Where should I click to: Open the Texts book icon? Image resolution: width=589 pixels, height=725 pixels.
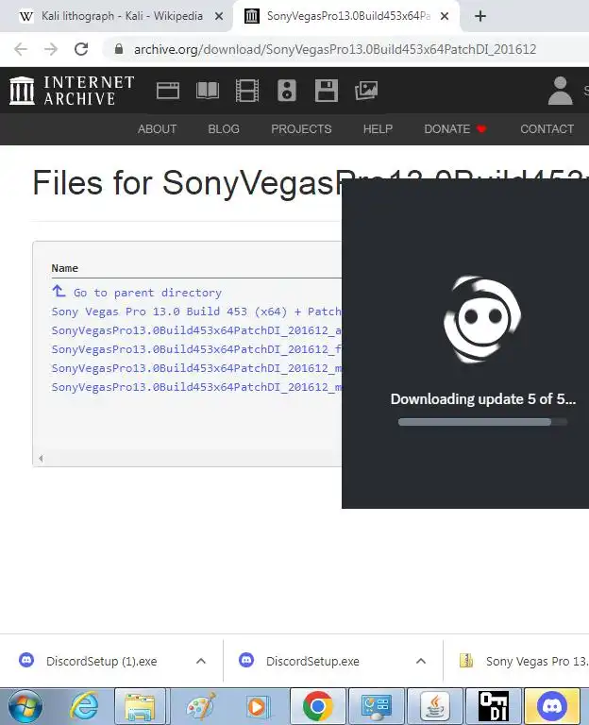click(x=208, y=91)
